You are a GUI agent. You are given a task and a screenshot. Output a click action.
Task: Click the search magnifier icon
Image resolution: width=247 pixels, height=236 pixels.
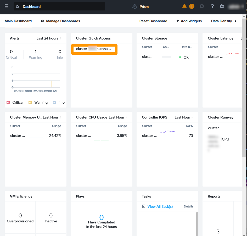(18, 7)
